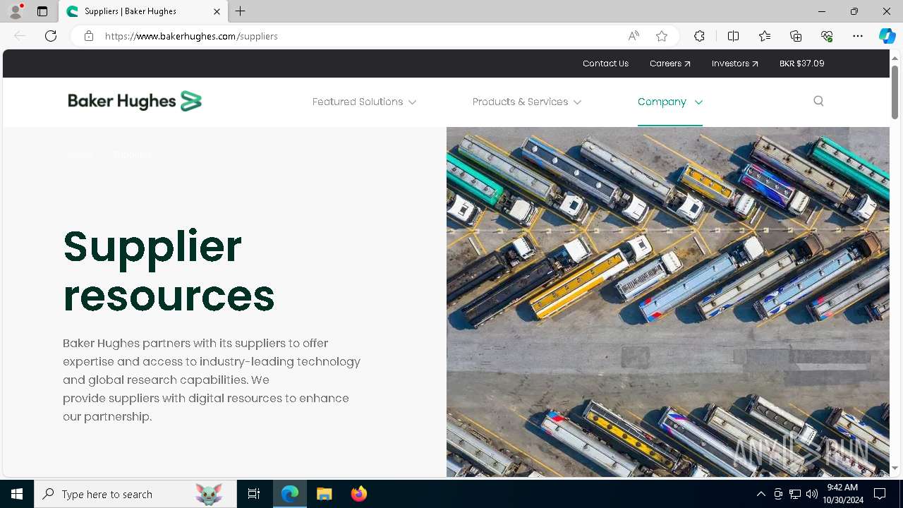Open the Careers external link
This screenshot has height=508, width=903.
pos(669,64)
